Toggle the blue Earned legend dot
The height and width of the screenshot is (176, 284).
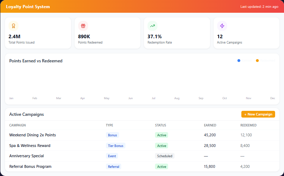pos(239,61)
